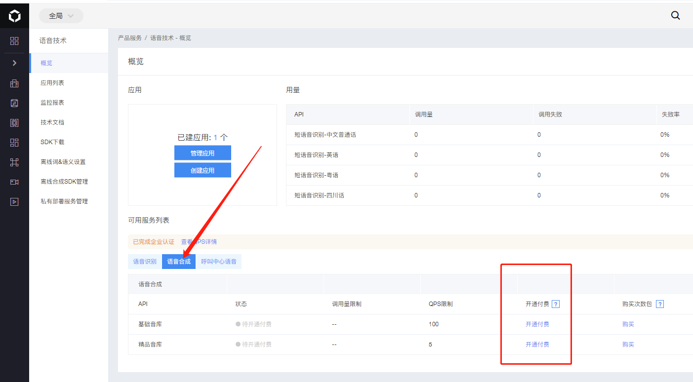Switch to the 呼叫中心语音 tab
The height and width of the screenshot is (382, 693).
219,262
